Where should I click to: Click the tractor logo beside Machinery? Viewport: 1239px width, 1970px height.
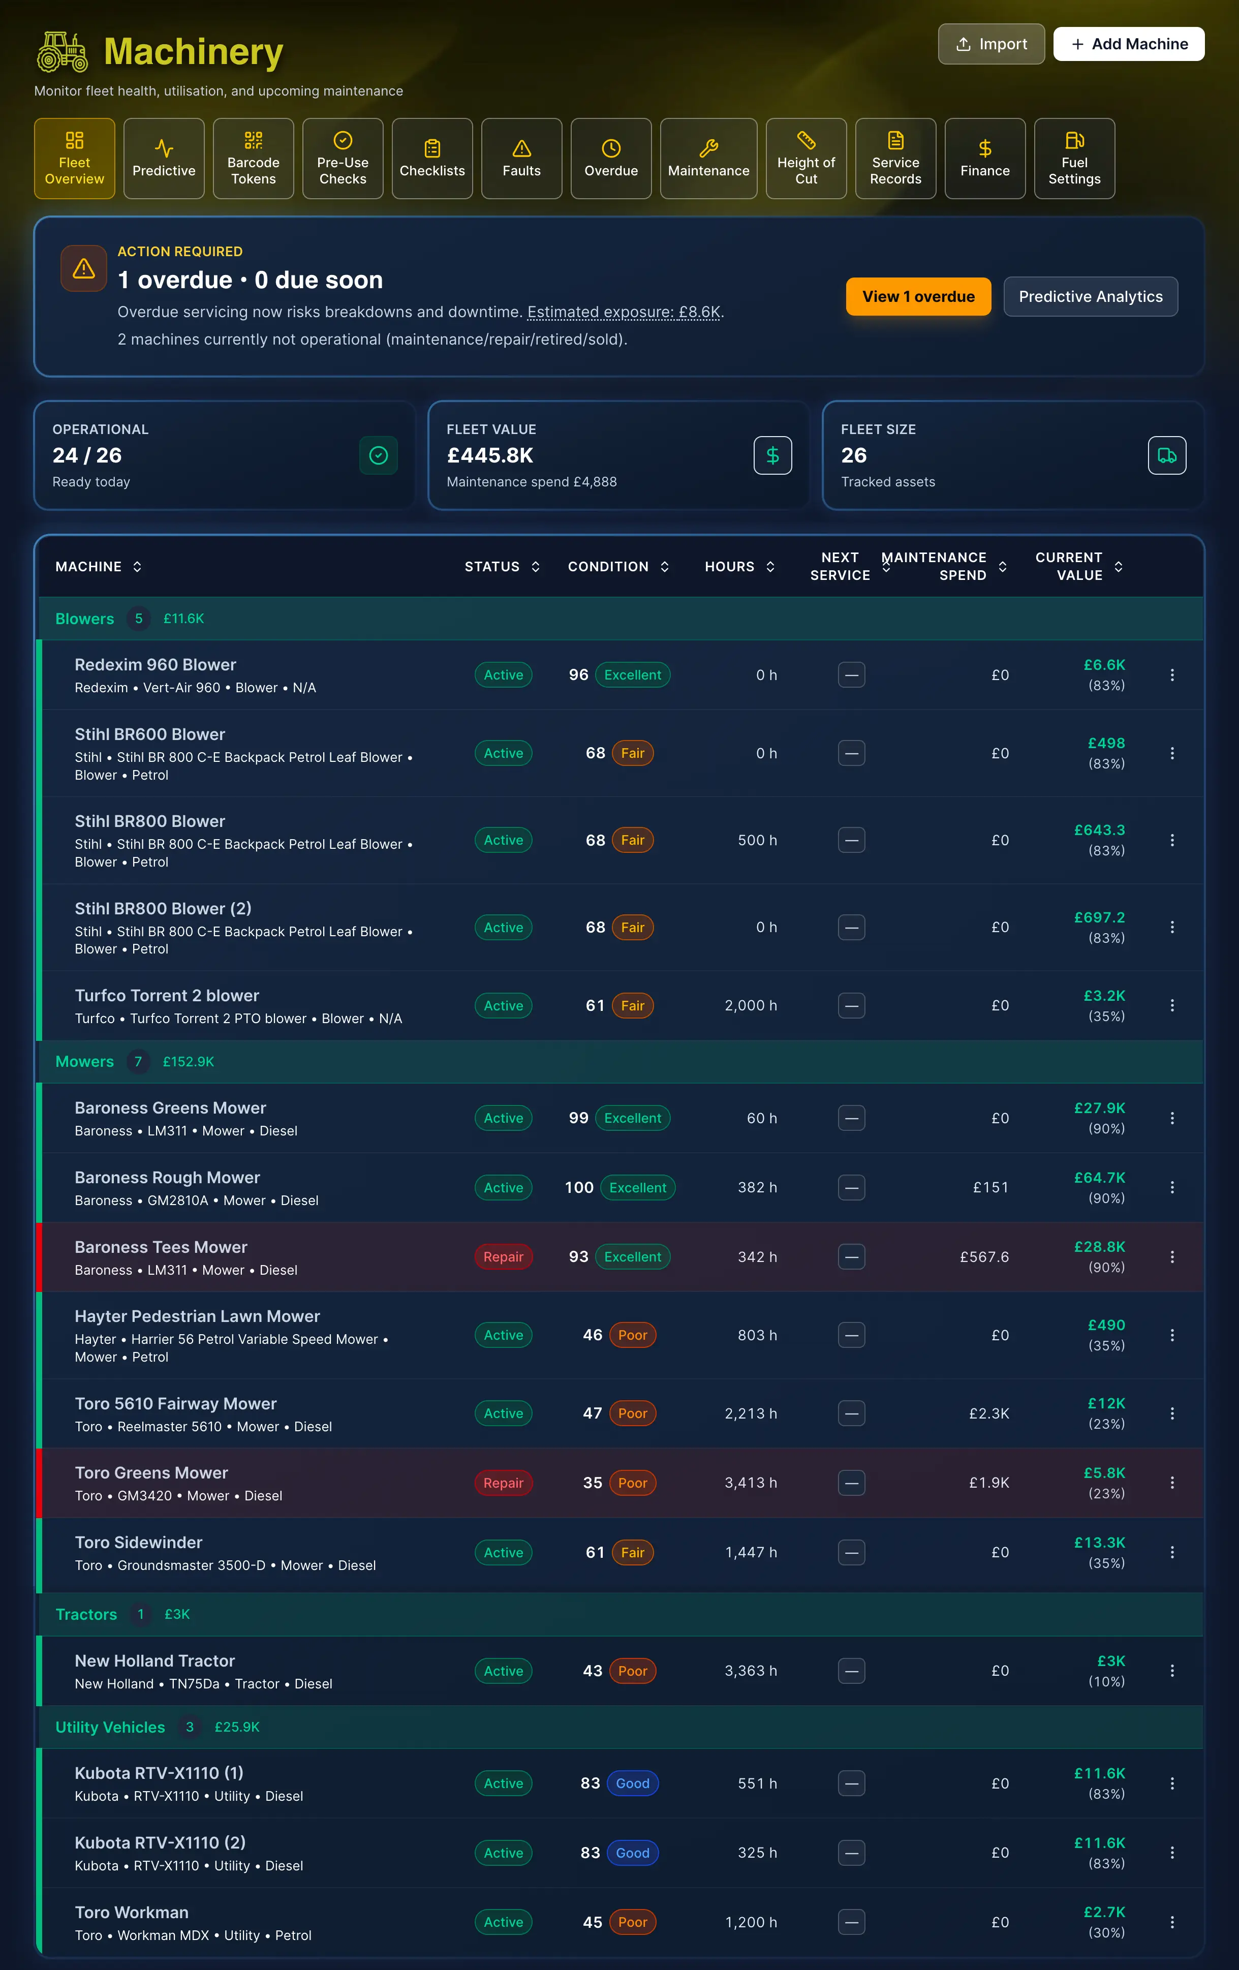[63, 51]
